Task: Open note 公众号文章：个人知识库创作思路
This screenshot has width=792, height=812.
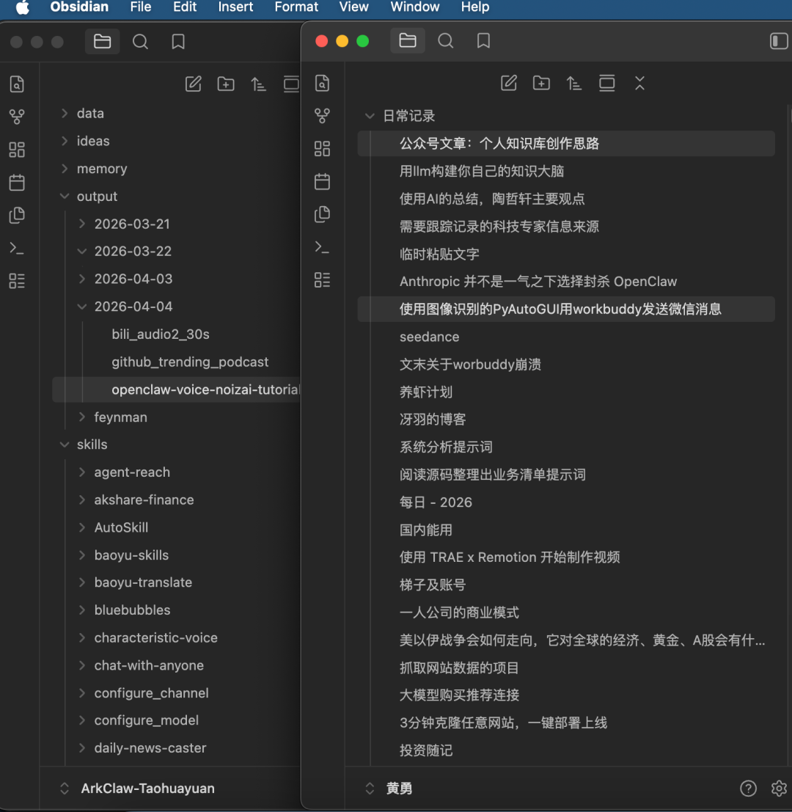Action: (566, 144)
